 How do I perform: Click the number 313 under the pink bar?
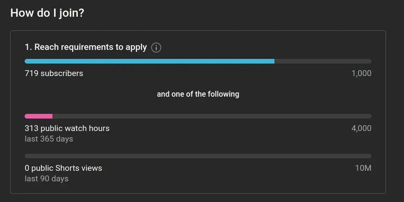point(32,128)
